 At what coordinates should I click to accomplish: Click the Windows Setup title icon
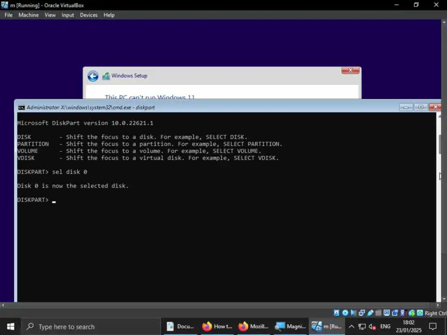(x=106, y=76)
